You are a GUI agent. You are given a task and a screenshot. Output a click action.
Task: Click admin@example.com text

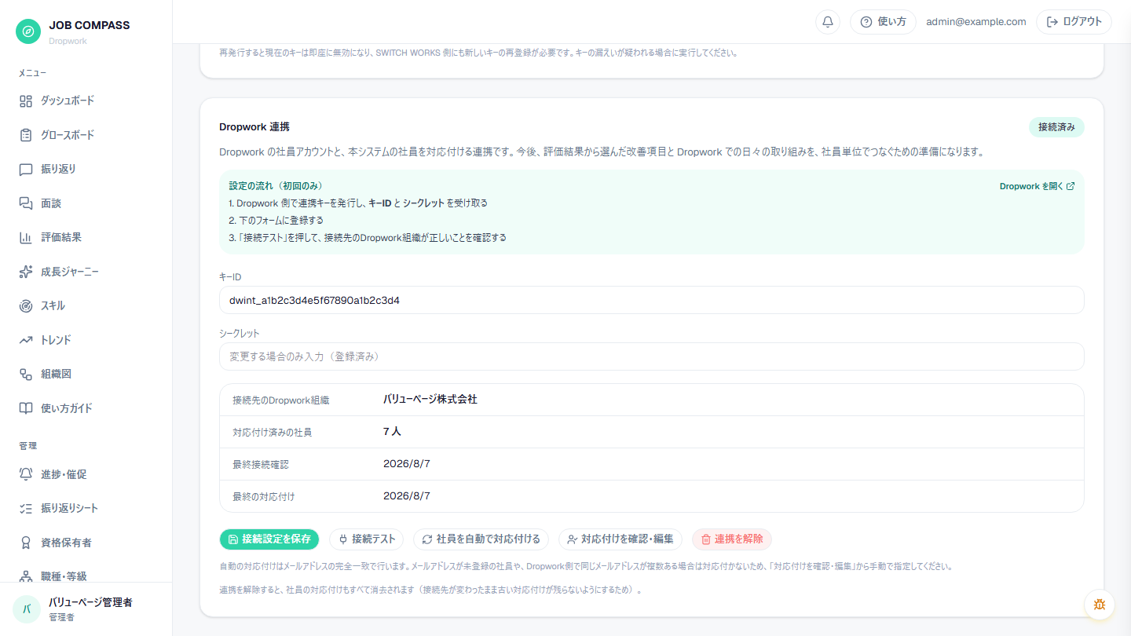pyautogui.click(x=976, y=22)
